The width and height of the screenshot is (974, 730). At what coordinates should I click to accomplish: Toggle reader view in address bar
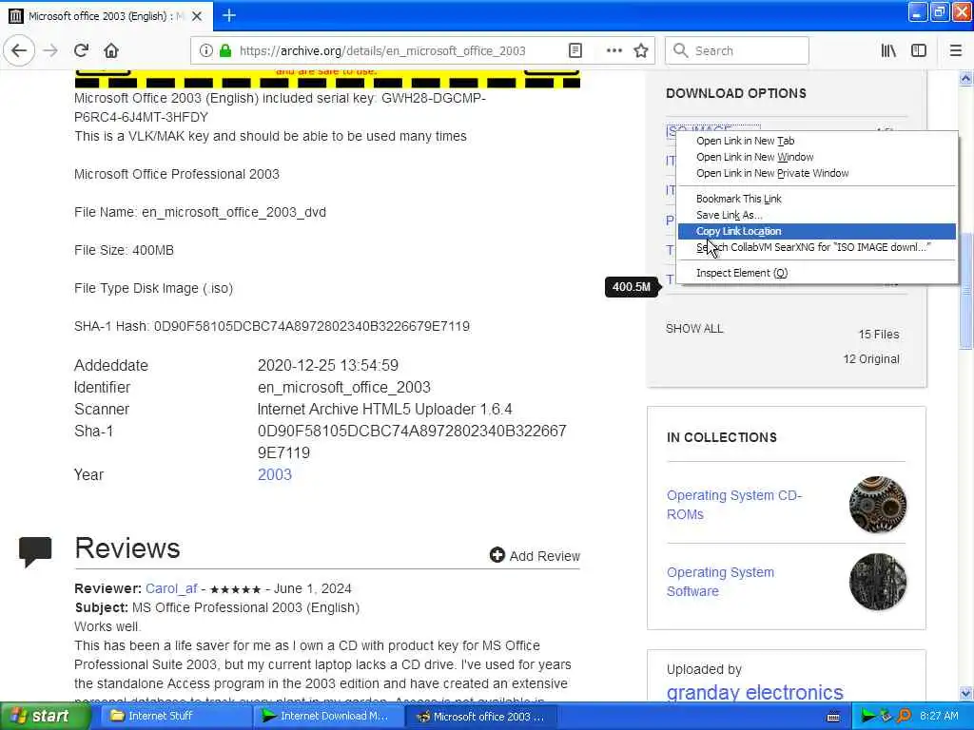point(575,51)
